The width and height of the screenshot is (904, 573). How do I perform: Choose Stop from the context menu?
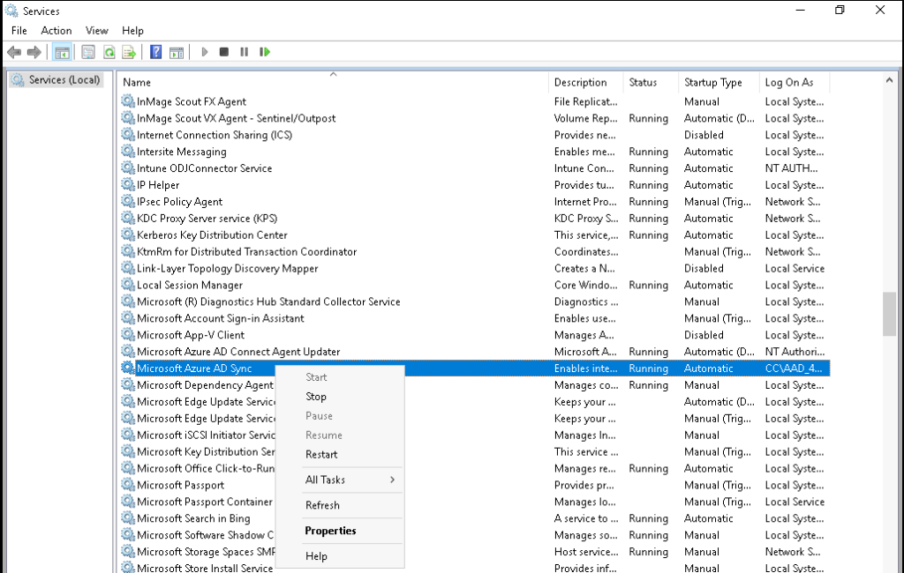click(316, 397)
